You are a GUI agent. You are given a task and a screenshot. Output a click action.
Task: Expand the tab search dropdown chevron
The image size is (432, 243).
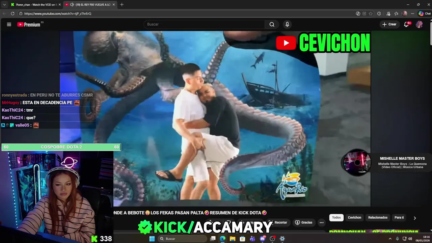4,5
